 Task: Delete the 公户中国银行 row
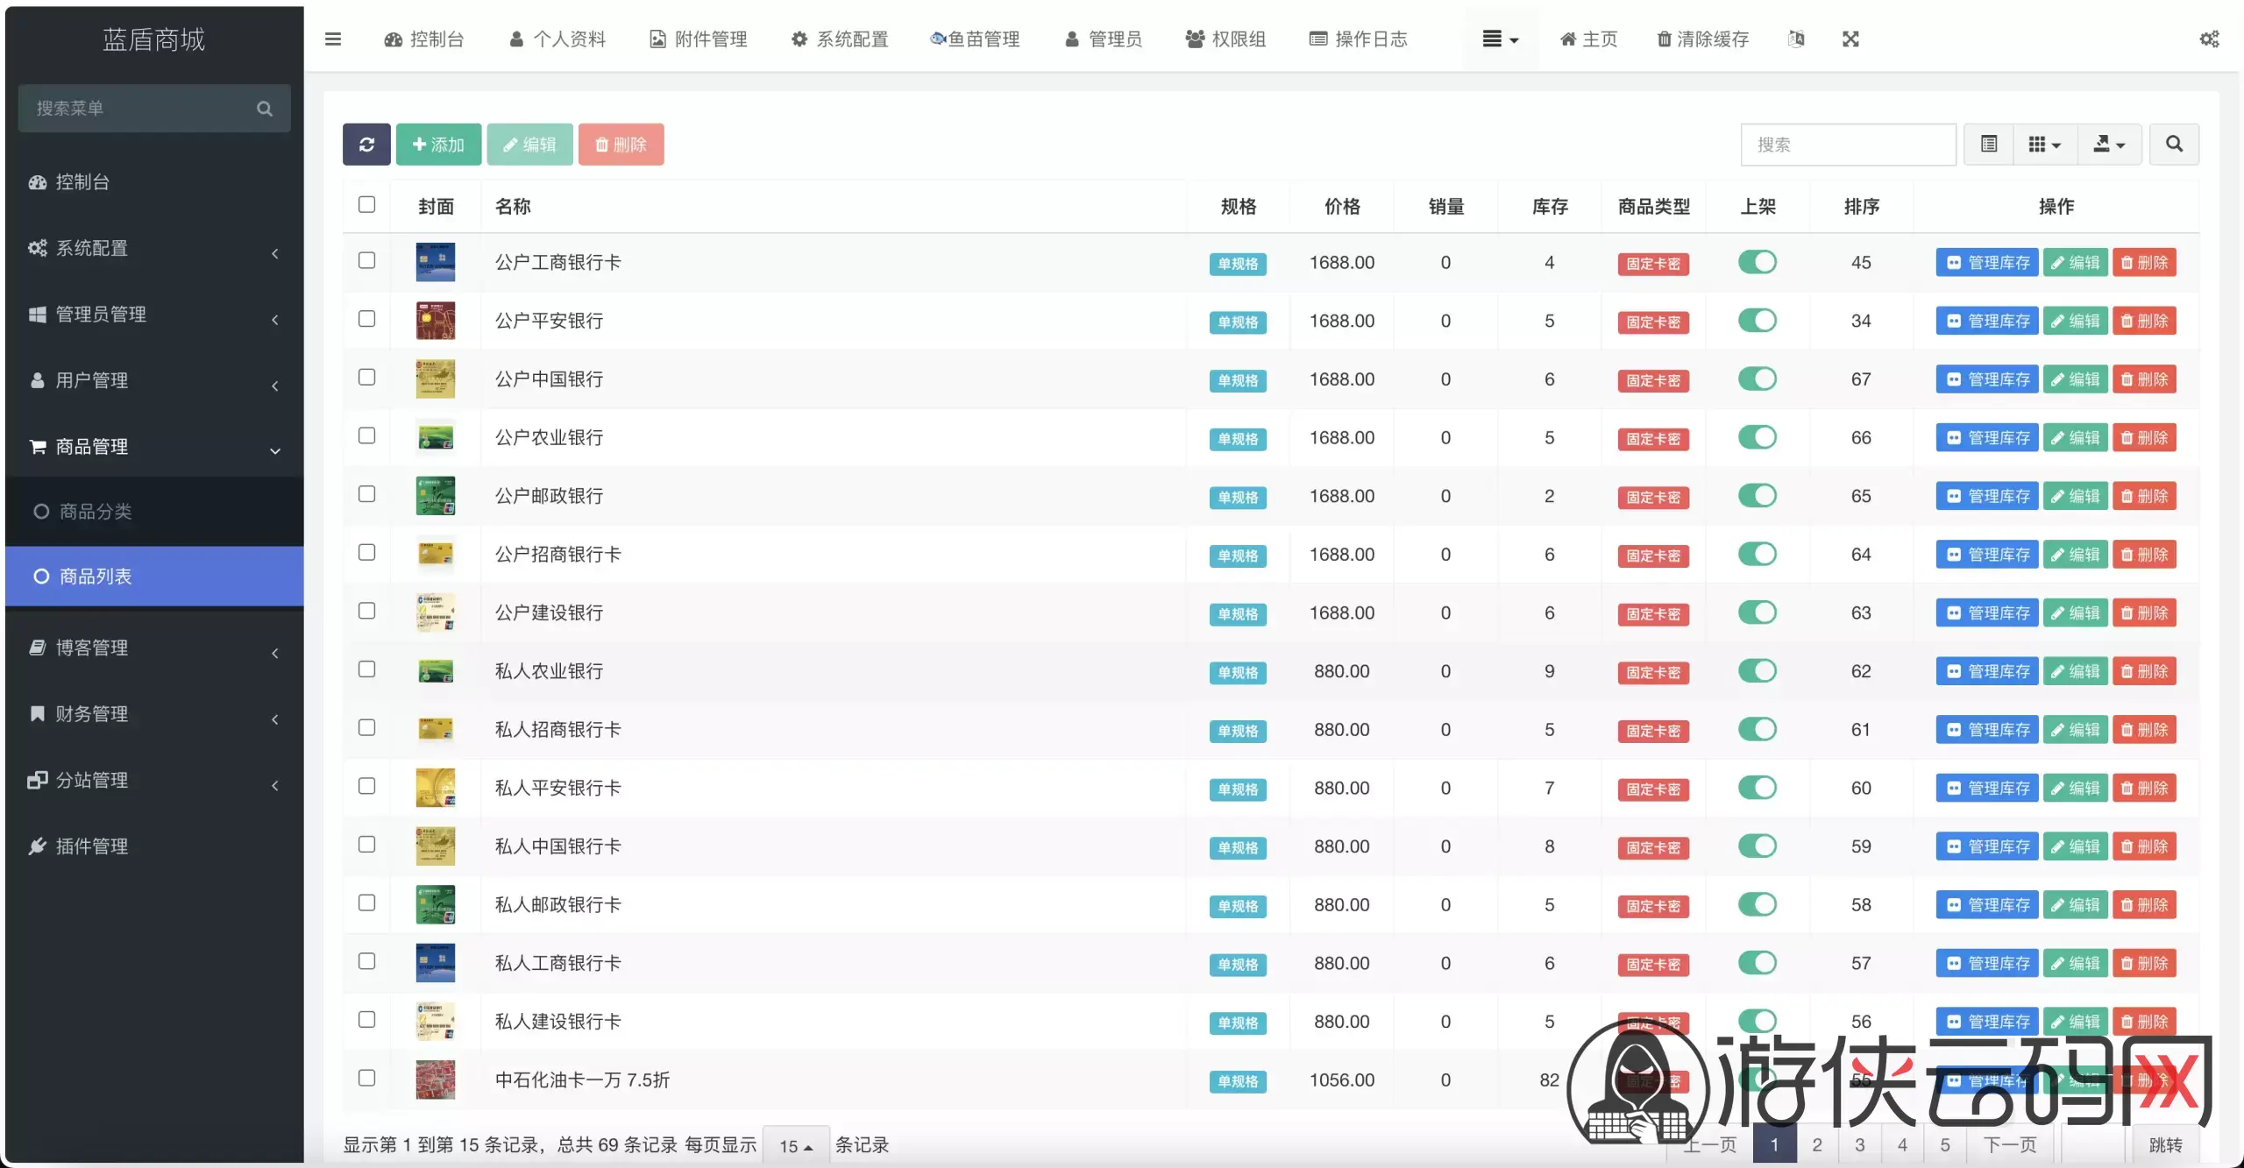pos(2144,379)
